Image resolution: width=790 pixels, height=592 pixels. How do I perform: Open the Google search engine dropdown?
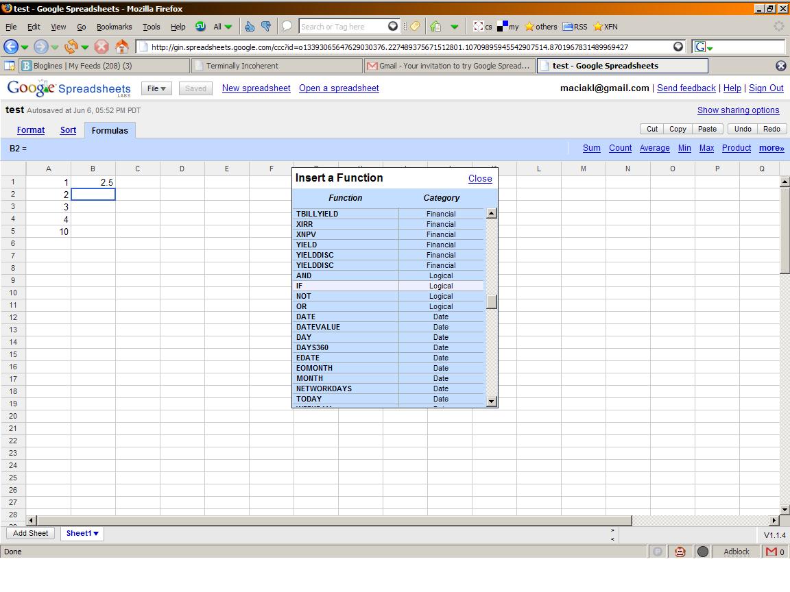point(704,47)
